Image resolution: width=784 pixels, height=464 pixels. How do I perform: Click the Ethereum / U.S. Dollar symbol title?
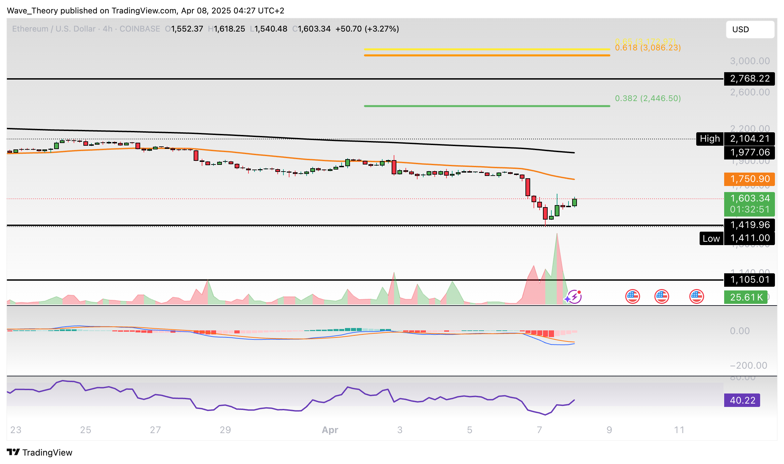tap(54, 29)
